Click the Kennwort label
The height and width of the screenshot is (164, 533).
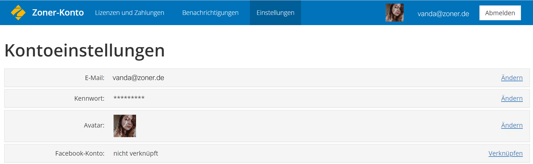[x=89, y=98]
